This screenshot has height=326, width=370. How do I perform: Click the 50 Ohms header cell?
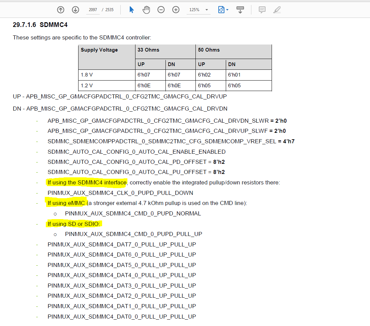click(234, 52)
